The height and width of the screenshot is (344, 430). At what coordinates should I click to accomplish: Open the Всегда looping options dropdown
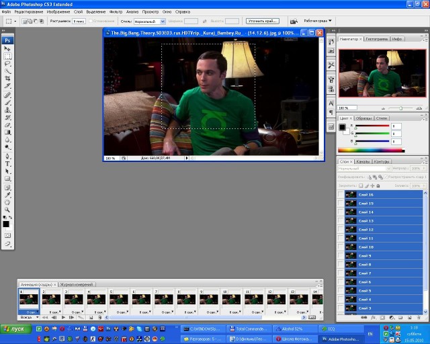[x=30, y=317]
